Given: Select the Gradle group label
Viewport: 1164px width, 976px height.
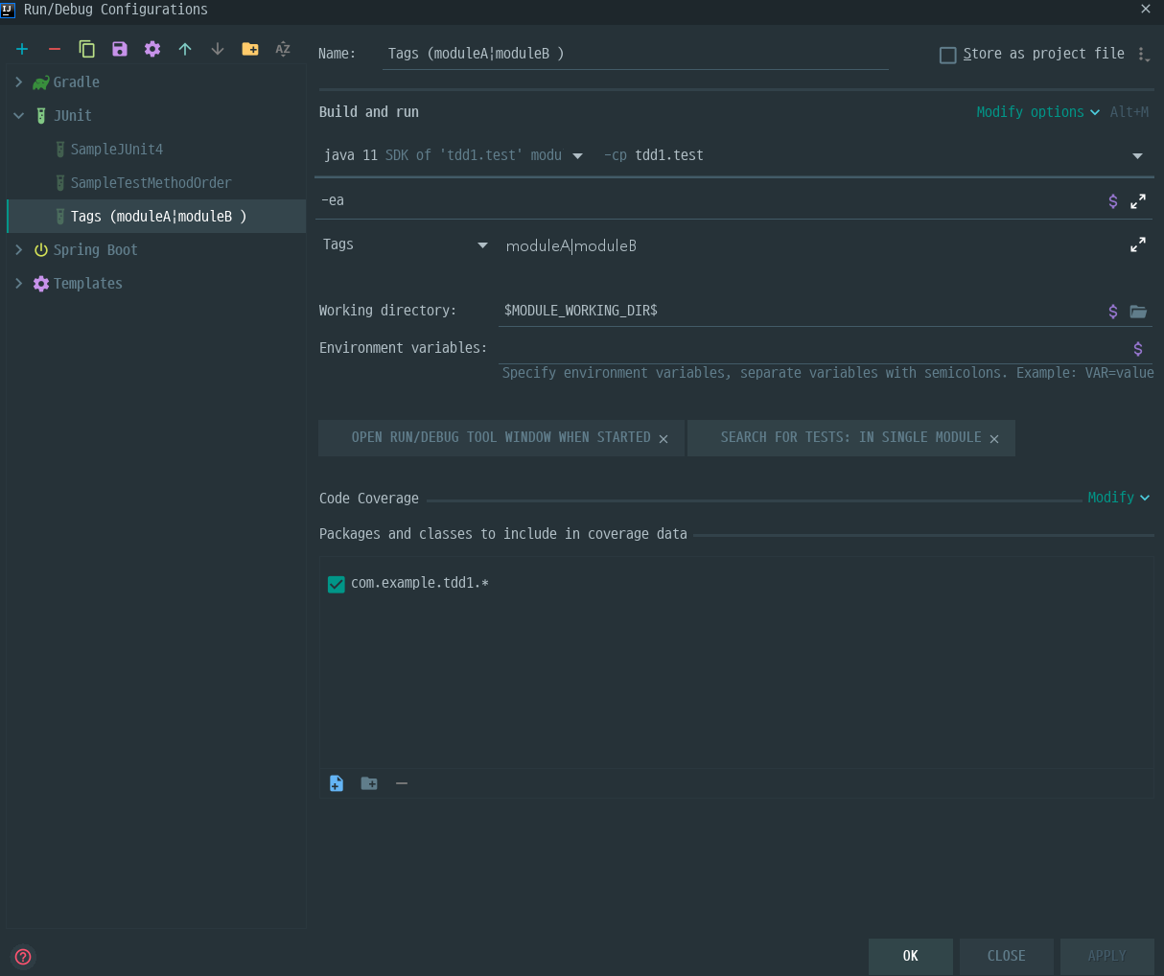Looking at the screenshot, I should [x=77, y=82].
